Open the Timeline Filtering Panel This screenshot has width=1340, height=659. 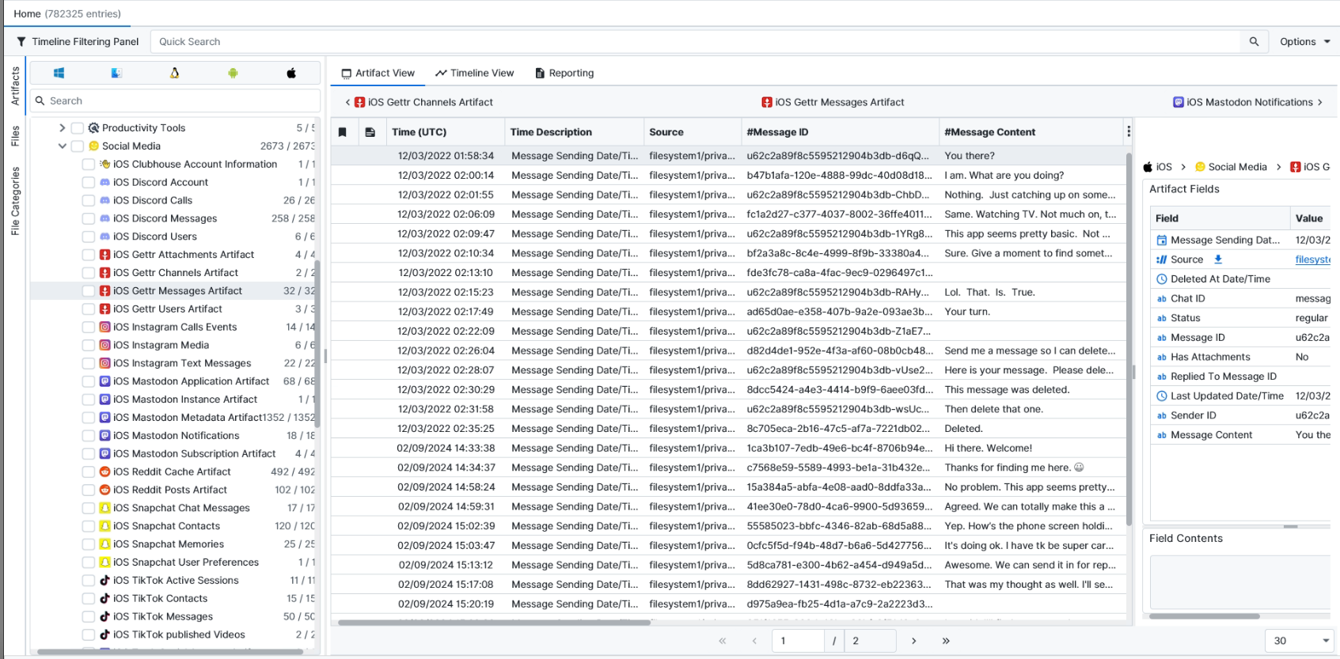click(x=78, y=42)
